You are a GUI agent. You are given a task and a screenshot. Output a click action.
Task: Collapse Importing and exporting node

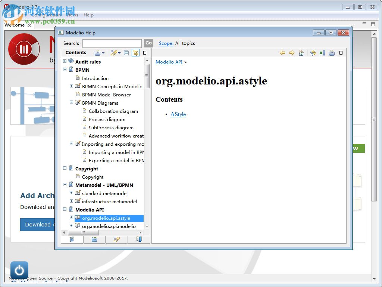(71, 143)
